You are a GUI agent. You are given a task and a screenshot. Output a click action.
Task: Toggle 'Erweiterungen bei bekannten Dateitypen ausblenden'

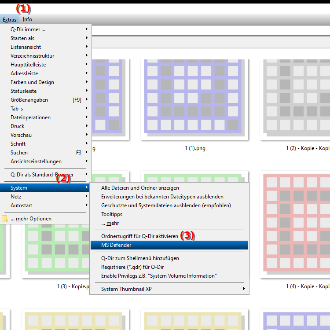[169, 197]
